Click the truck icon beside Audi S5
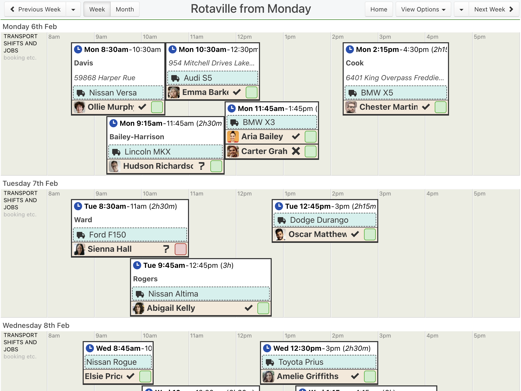 click(x=175, y=78)
